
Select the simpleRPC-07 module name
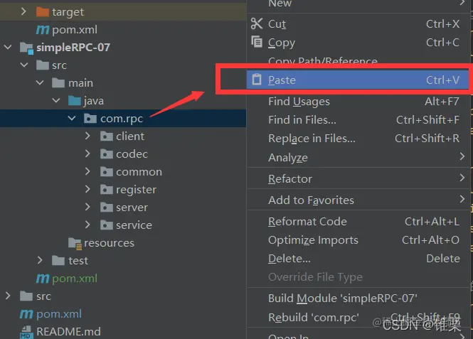point(73,48)
